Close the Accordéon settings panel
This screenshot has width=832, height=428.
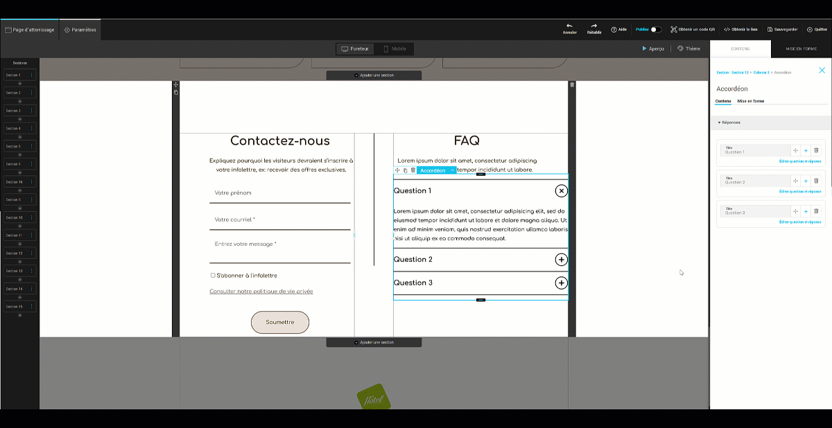[x=822, y=71]
